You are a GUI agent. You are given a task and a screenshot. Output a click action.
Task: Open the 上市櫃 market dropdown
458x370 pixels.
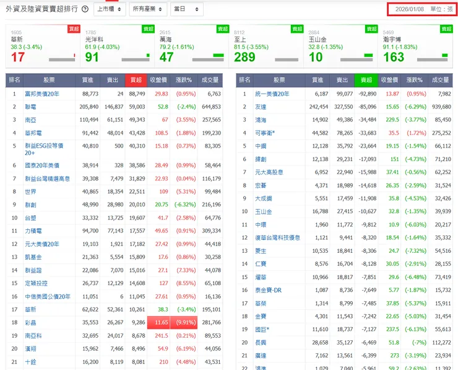110,9
